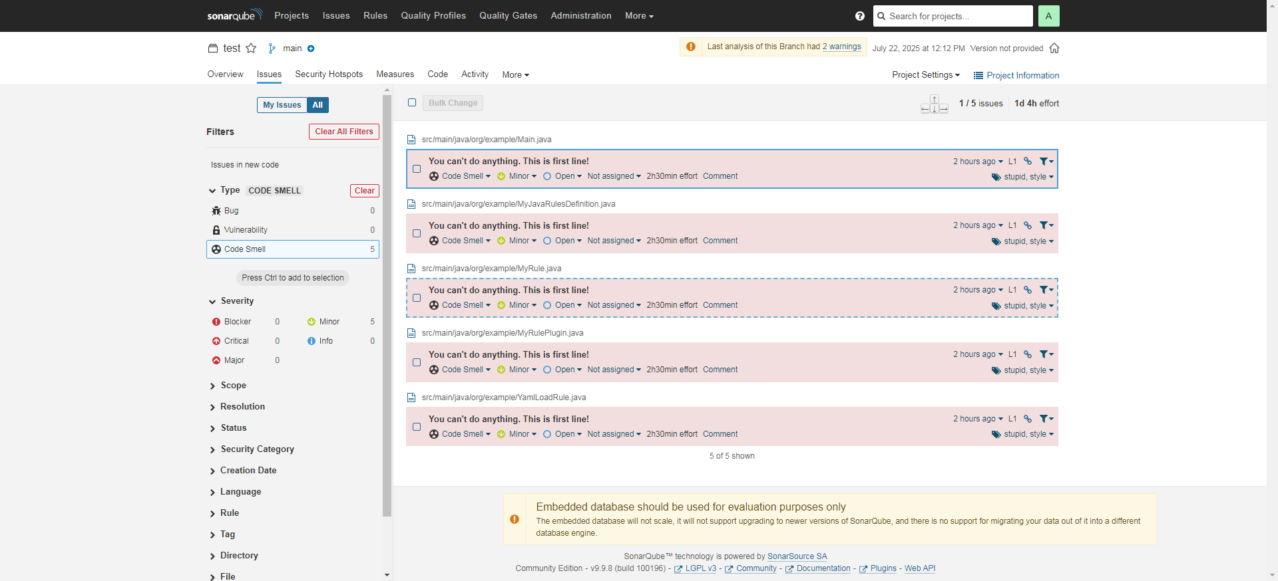Viewport: 1278px width, 581px height.
Task: Click the file icon beside Main.java path
Action: pyautogui.click(x=411, y=140)
